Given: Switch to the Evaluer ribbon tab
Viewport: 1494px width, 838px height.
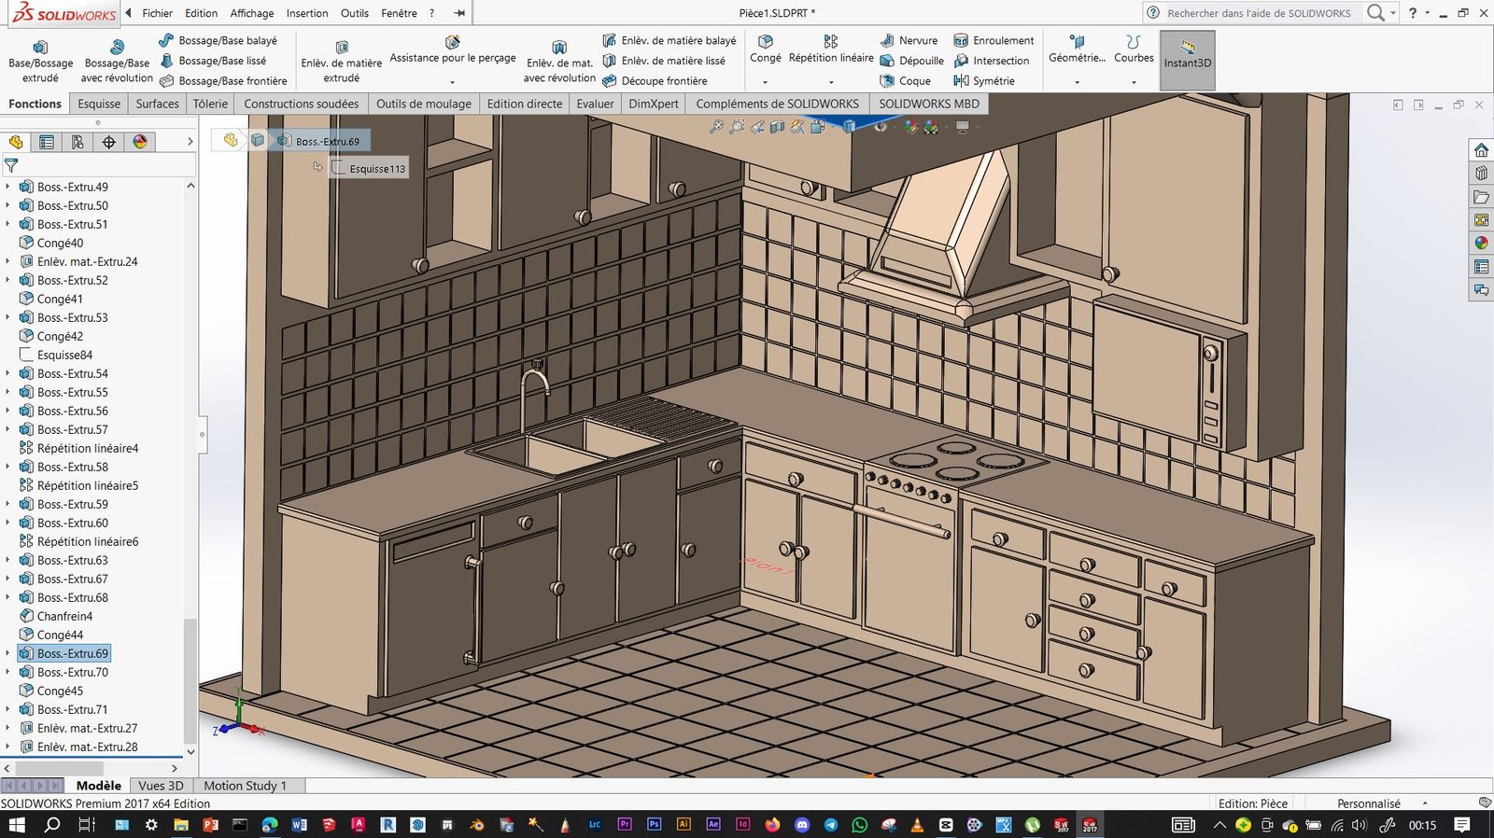Looking at the screenshot, I should pos(595,104).
